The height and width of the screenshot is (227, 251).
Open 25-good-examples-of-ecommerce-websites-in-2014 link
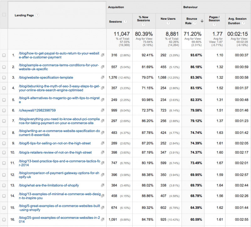[59, 220]
